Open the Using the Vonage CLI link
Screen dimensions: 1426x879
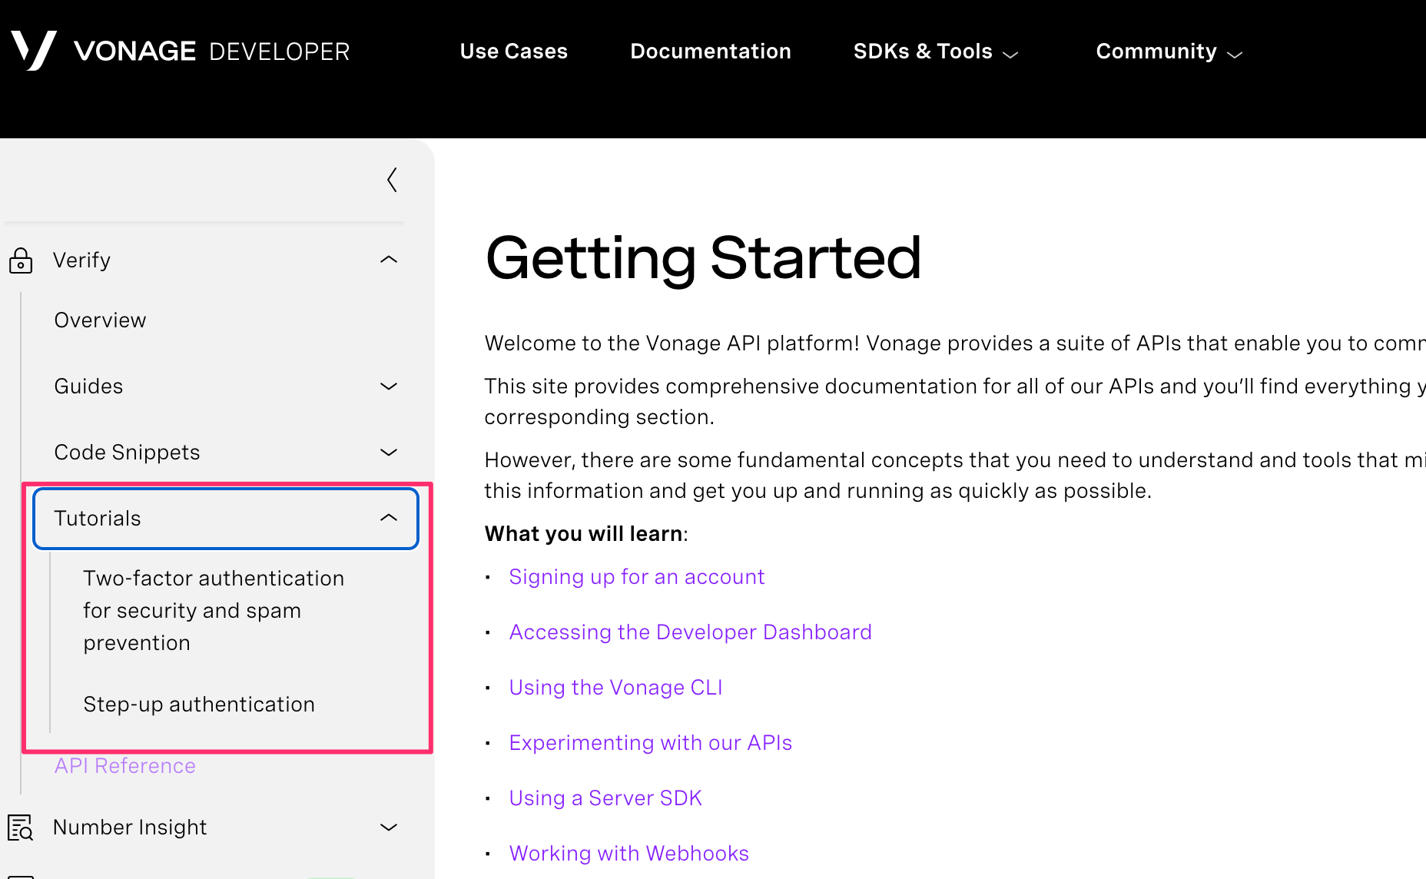coord(615,687)
